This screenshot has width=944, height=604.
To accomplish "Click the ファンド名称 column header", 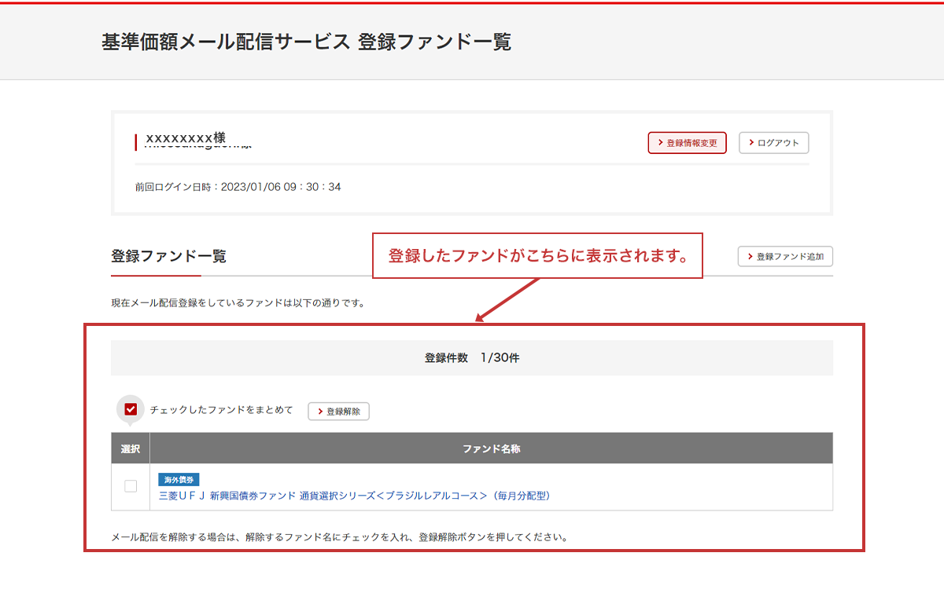I will pyautogui.click(x=491, y=449).
